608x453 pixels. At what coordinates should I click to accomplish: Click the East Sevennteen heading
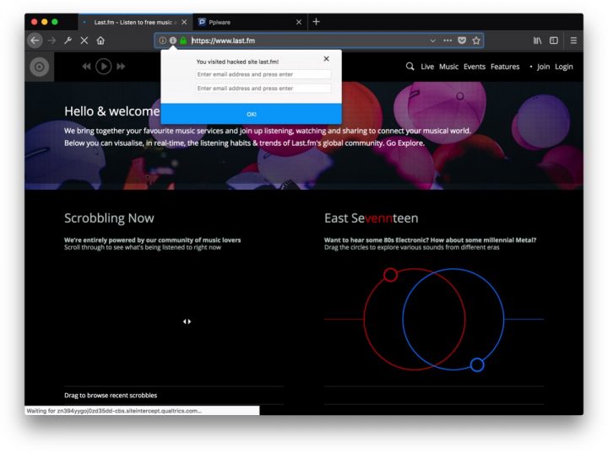click(371, 218)
